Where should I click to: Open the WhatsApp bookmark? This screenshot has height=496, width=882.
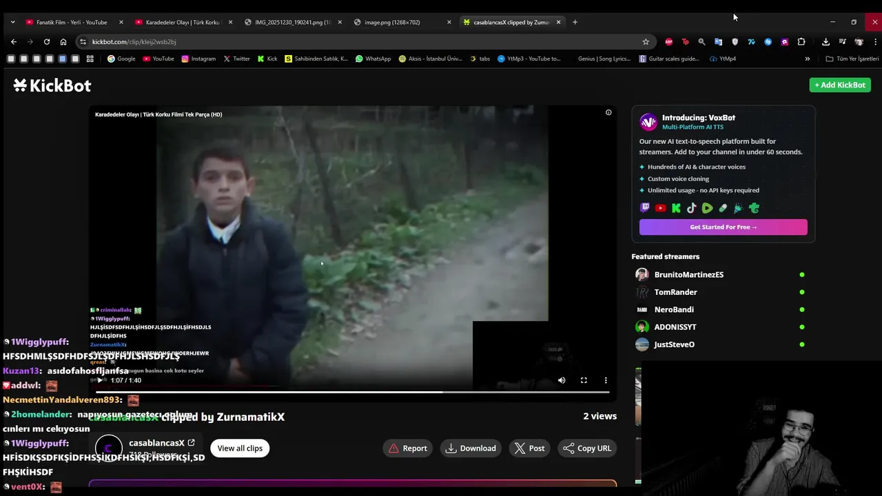tap(373, 59)
